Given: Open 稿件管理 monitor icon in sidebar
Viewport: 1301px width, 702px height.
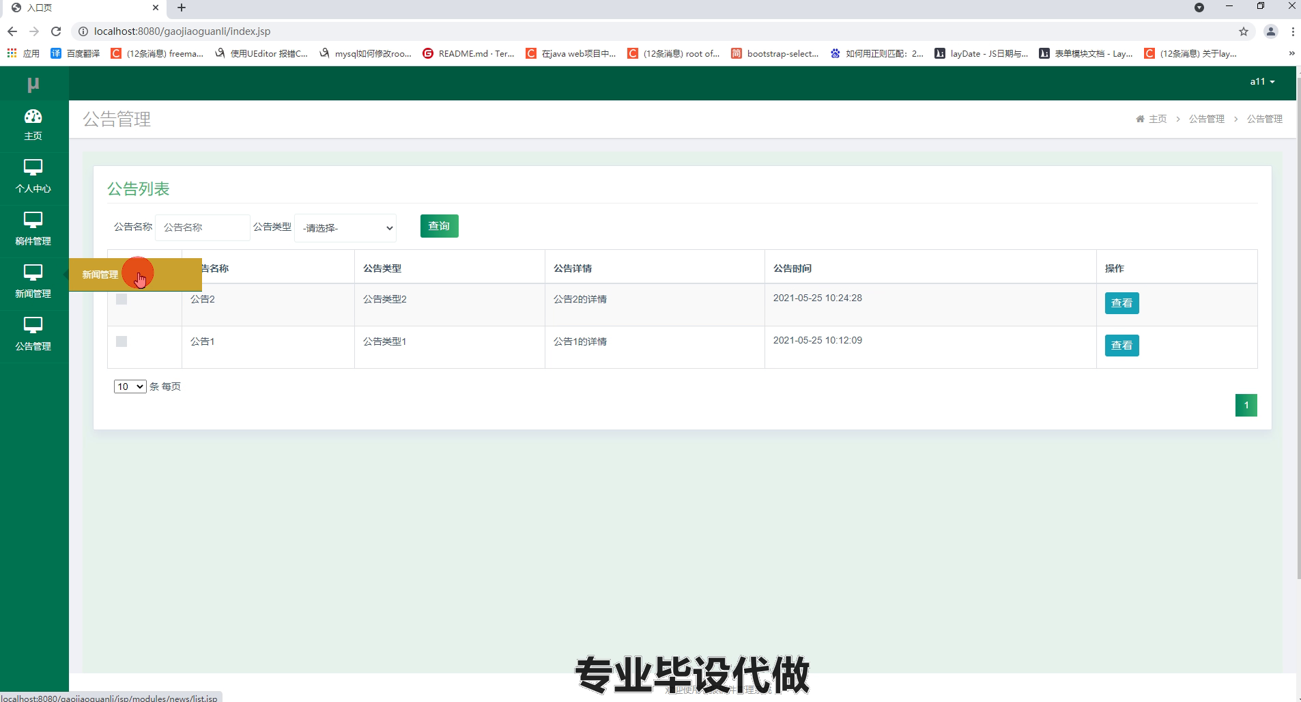Looking at the screenshot, I should point(33,220).
